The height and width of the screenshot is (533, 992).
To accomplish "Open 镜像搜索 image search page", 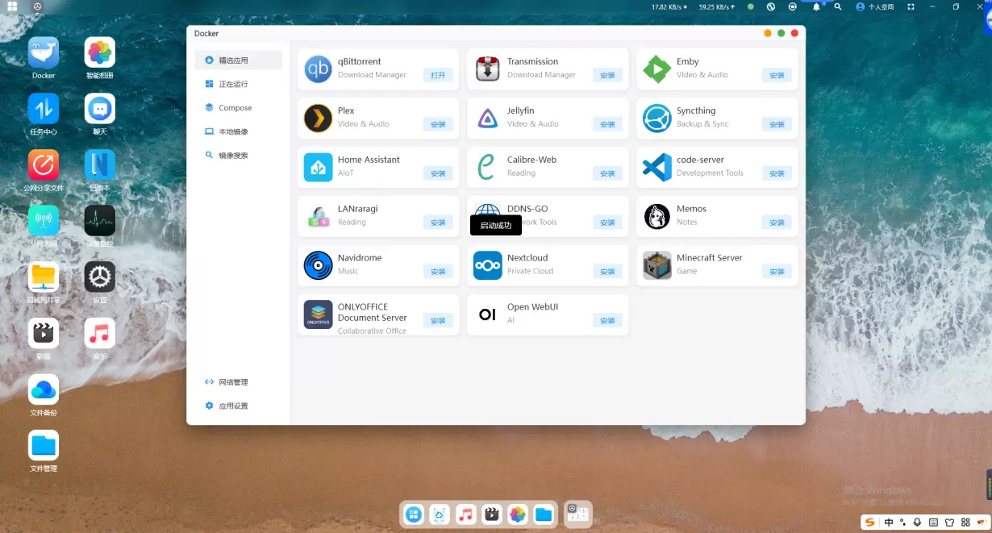I will click(x=233, y=156).
